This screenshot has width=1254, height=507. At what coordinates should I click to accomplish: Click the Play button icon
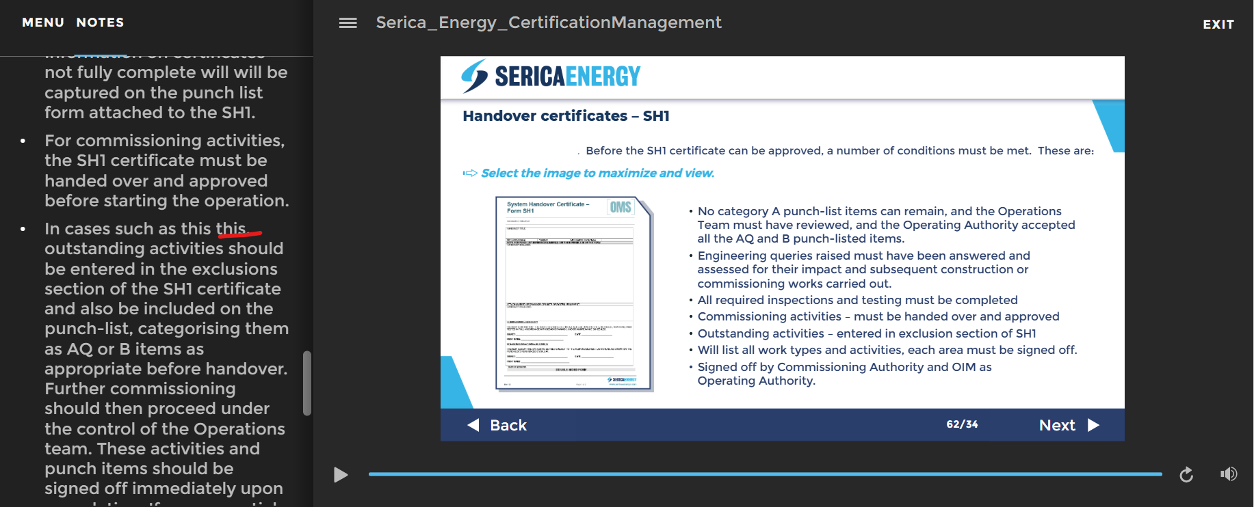tap(341, 474)
